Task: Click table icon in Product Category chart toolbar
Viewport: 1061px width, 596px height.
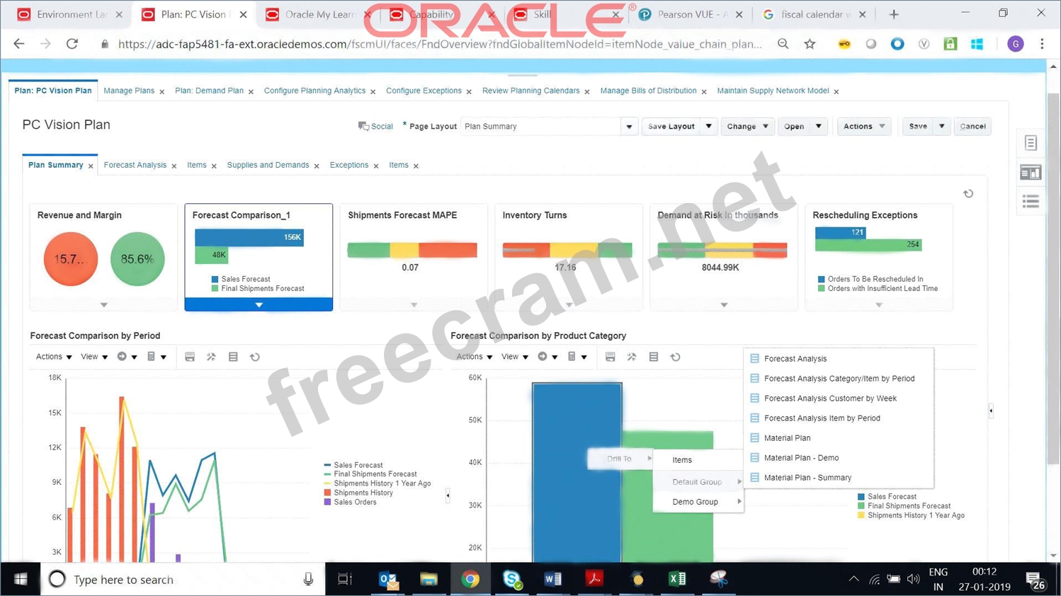Action: coord(654,357)
